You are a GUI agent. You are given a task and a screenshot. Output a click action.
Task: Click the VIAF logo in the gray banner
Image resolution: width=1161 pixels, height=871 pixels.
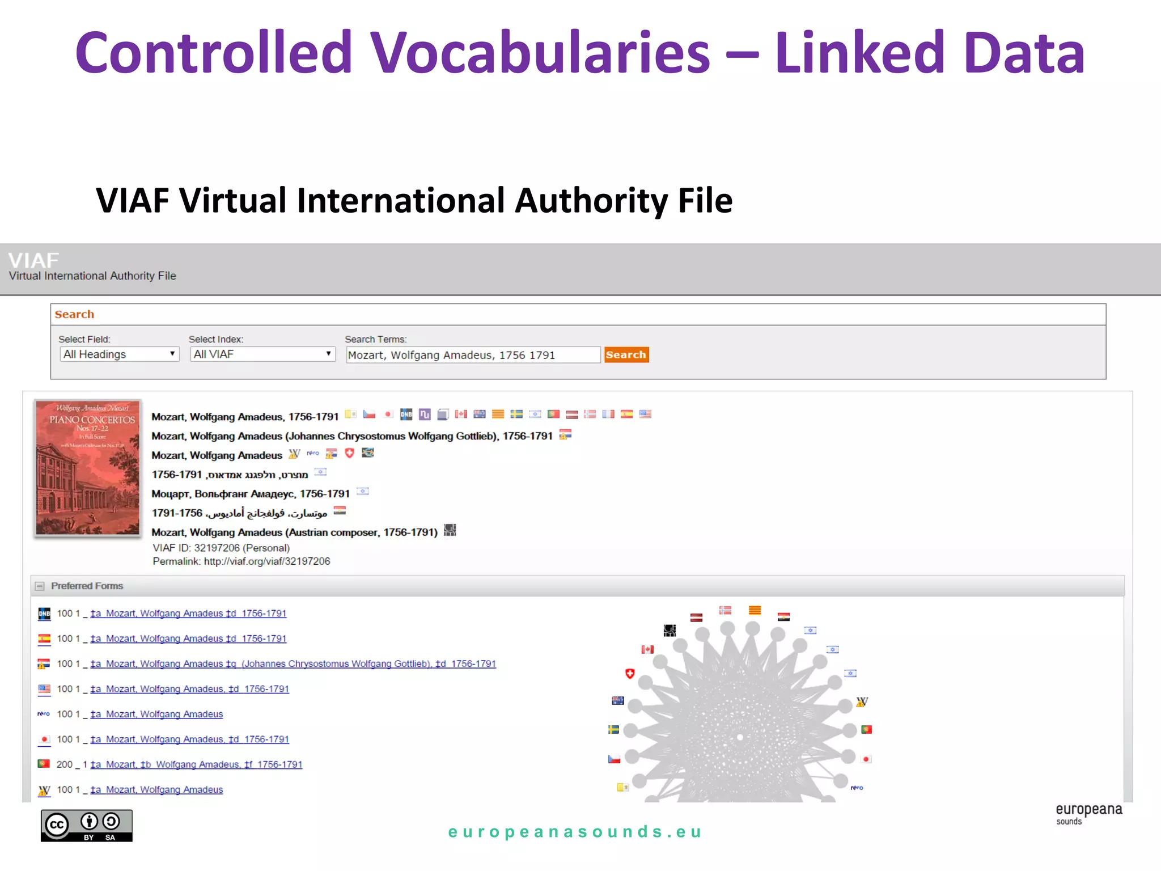[33, 260]
